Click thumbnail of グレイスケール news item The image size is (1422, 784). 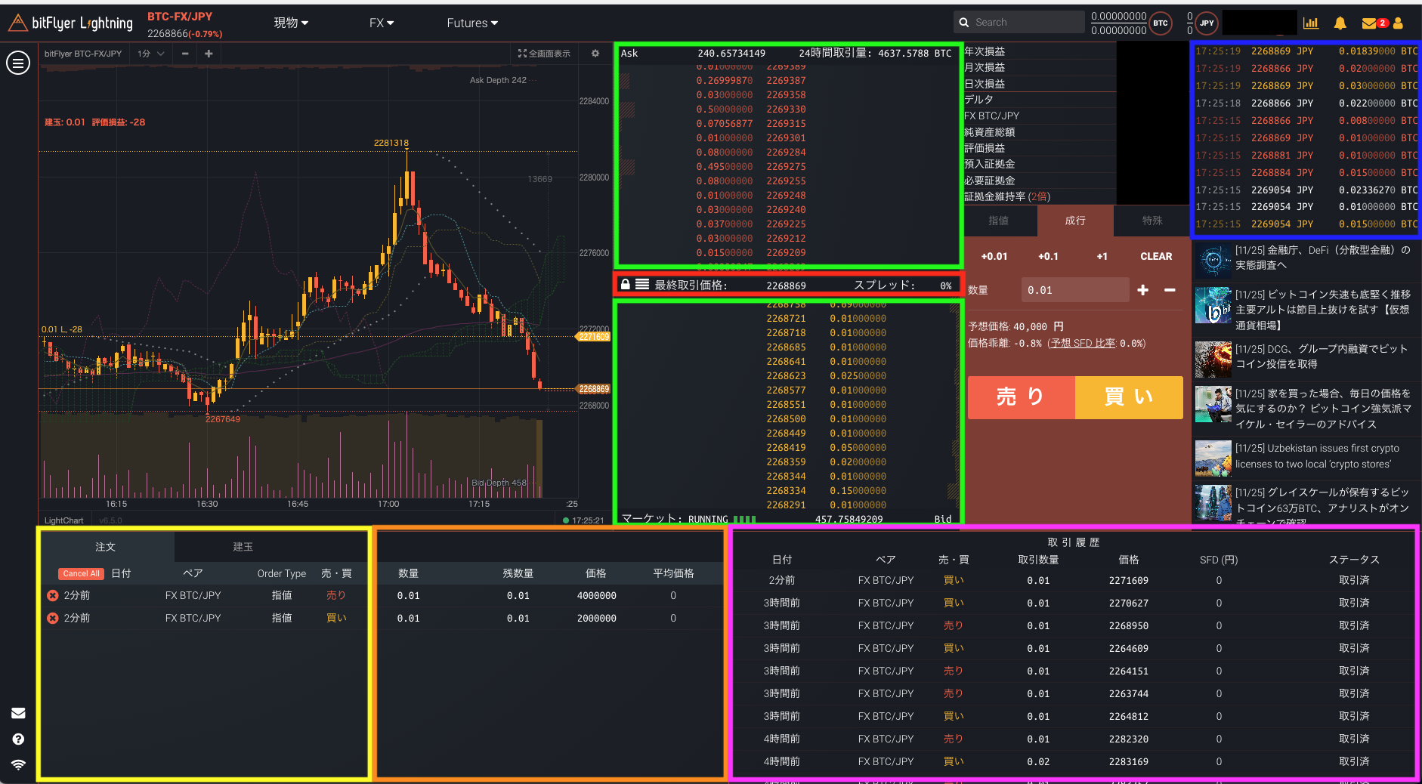pos(1213,502)
